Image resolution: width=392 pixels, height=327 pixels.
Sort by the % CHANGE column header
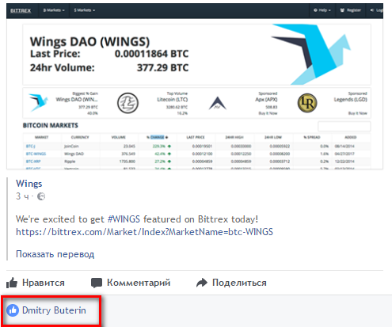pos(158,137)
